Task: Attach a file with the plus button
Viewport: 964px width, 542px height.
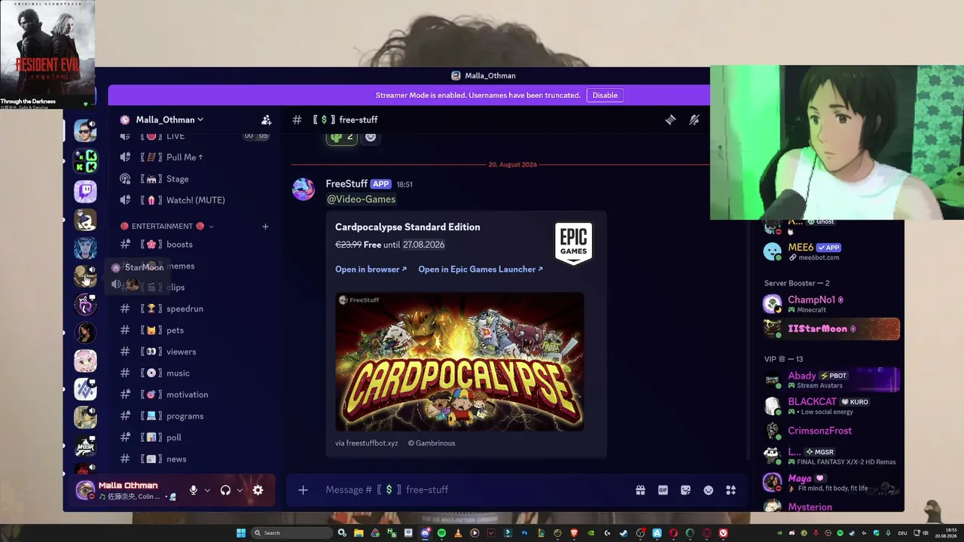Action: (x=303, y=490)
